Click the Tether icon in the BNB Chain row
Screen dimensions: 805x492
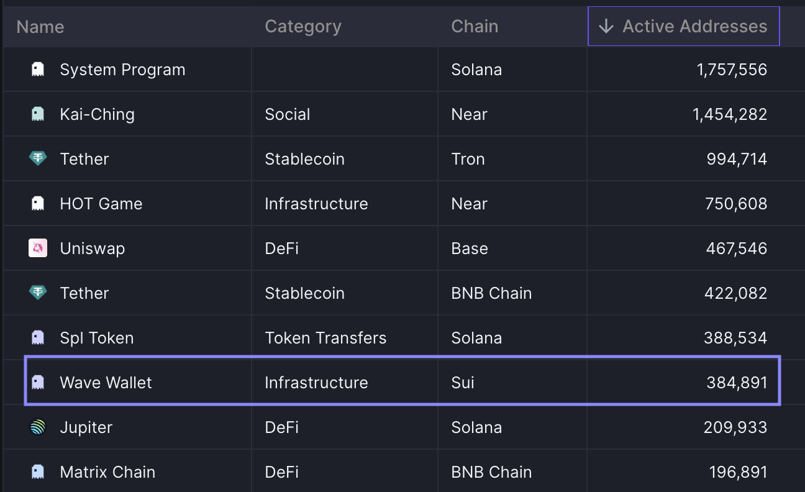tap(38, 293)
